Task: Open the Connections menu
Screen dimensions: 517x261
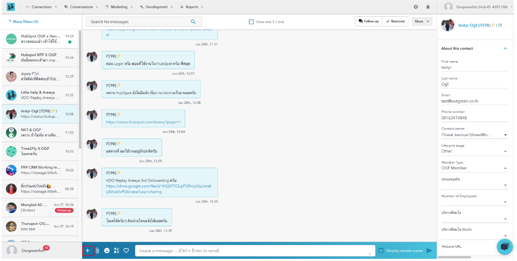Action: click(41, 7)
